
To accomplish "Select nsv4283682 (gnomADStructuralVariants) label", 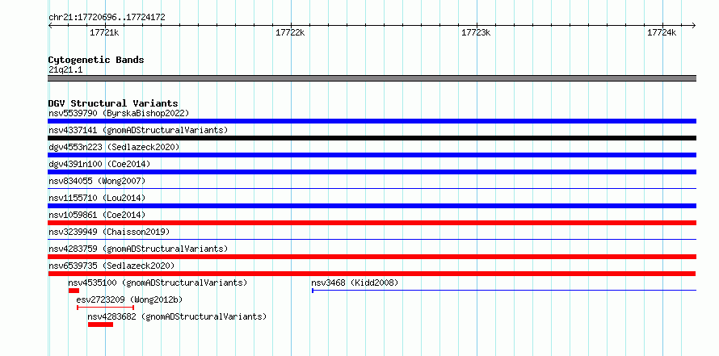I will pos(177,316).
